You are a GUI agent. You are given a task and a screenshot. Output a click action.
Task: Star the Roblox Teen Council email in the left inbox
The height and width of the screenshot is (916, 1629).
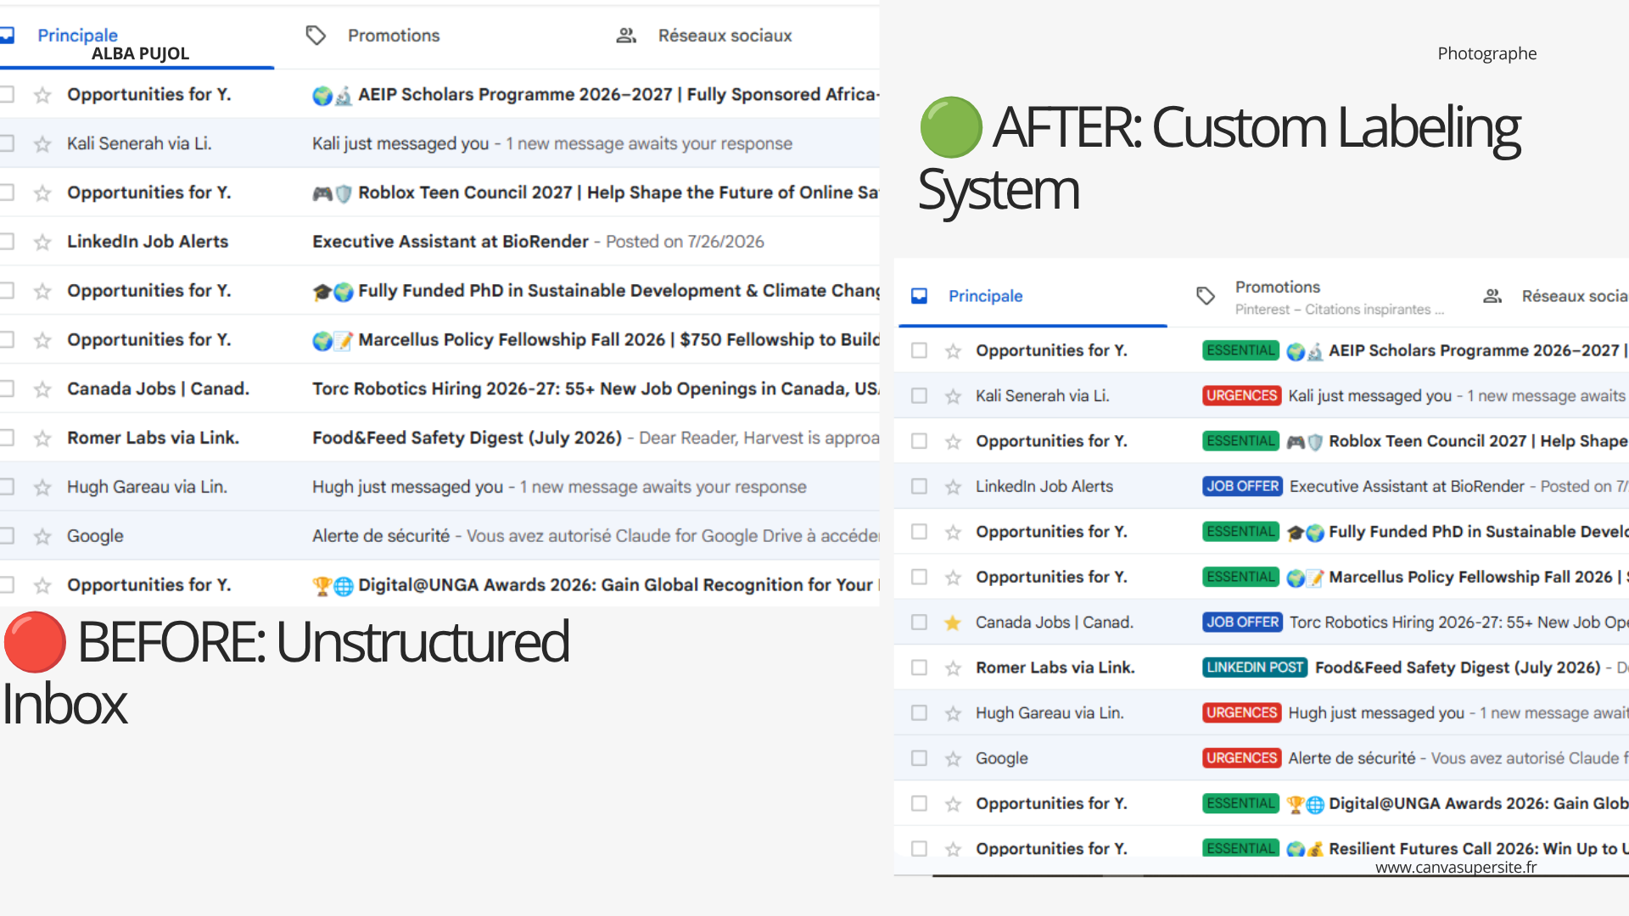click(42, 193)
